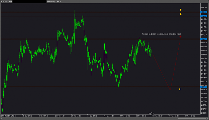
Task: Click the '28 Oct 14:15' time axis label
Action: pos(43,116)
